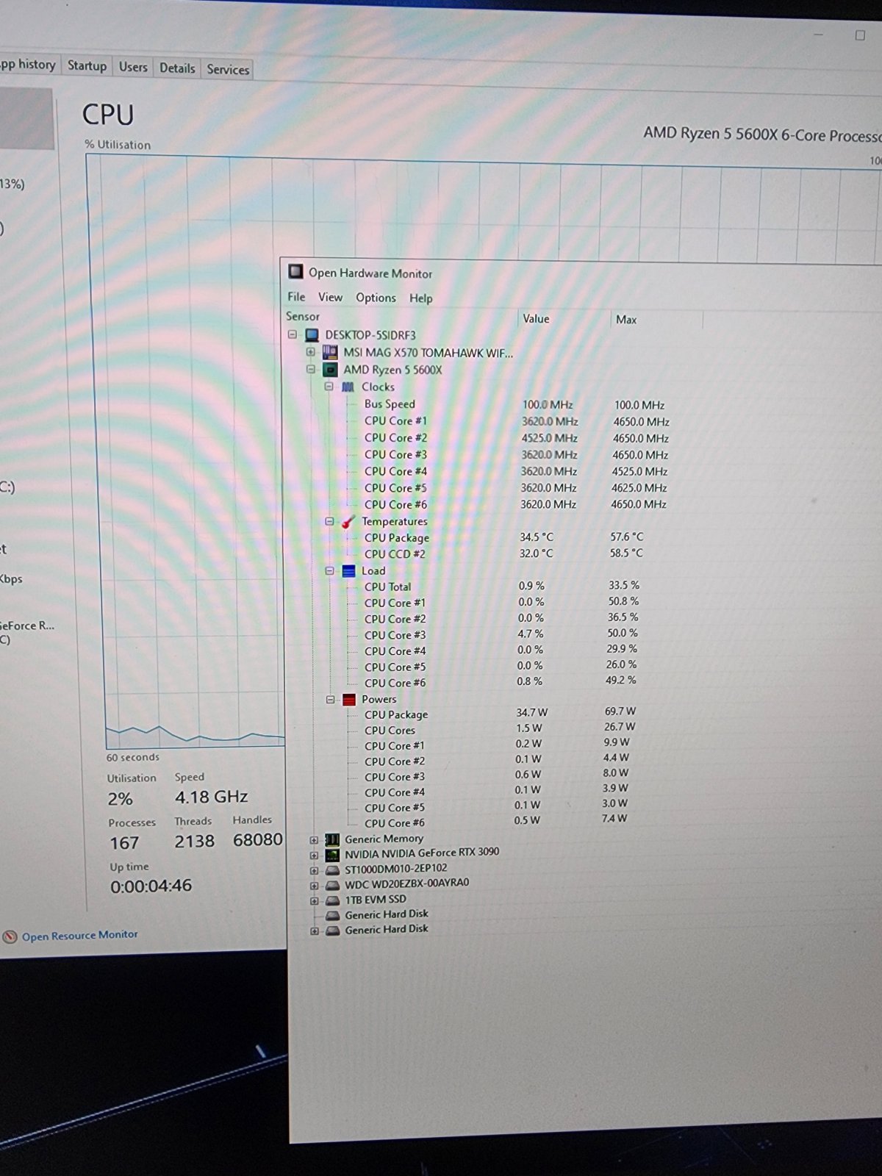Select the Temperatures tree label
Viewport: 882px width, 1176px height.
click(394, 521)
